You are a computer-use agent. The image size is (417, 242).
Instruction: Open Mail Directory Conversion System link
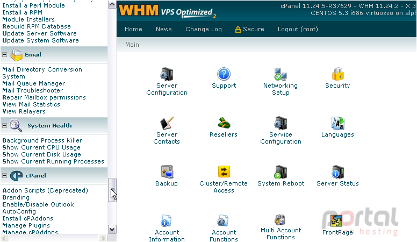coord(42,73)
